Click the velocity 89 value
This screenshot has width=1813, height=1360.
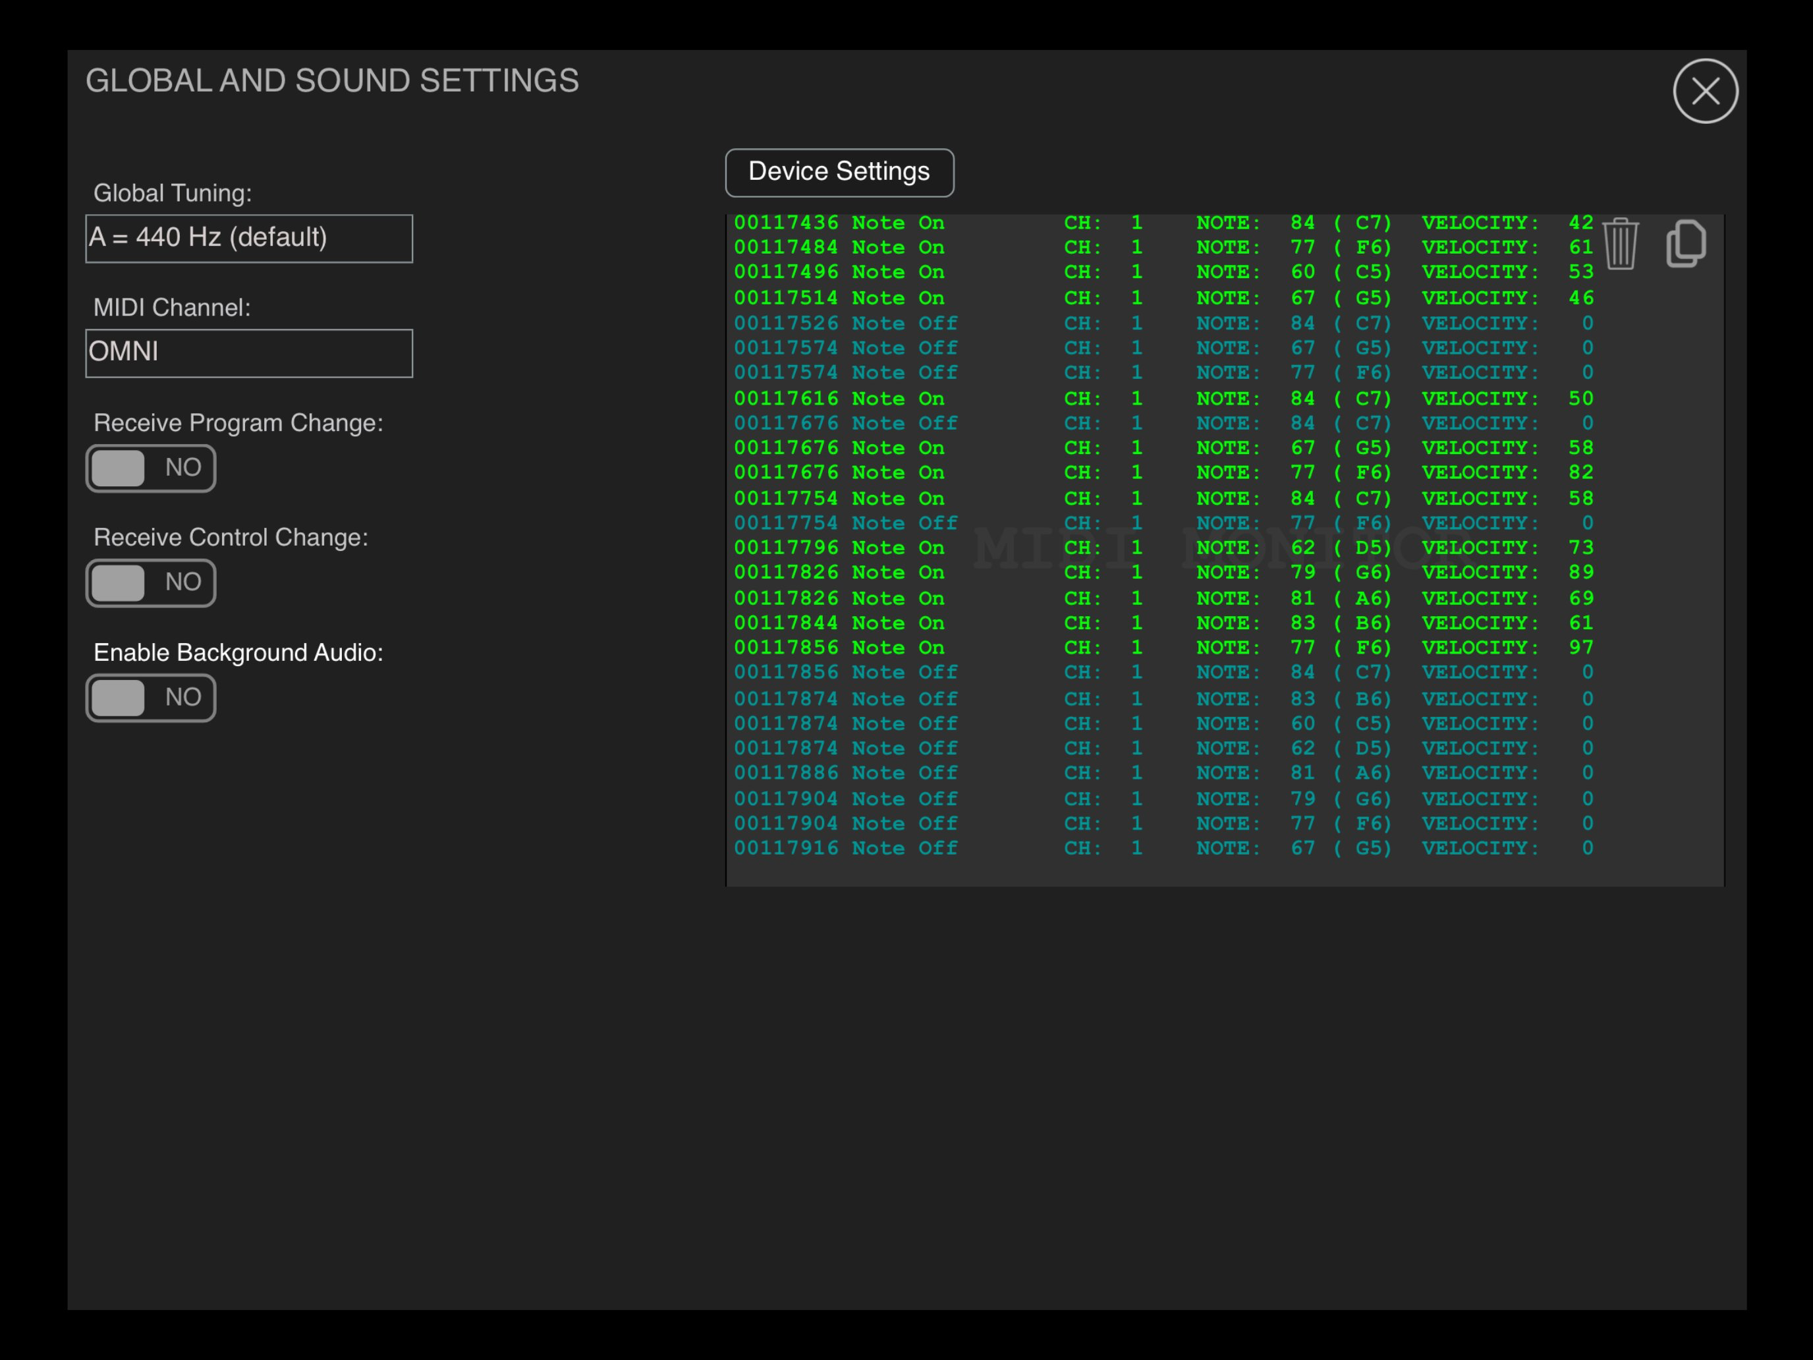(1581, 572)
